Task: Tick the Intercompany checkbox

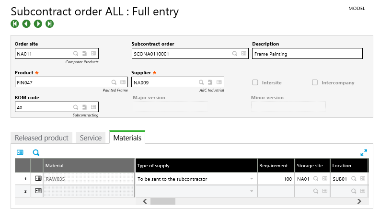Action: point(315,82)
